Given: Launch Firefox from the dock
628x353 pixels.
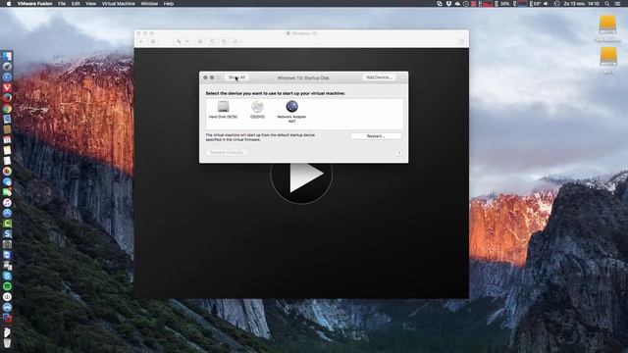Looking at the screenshot, I should [7, 98].
